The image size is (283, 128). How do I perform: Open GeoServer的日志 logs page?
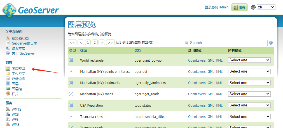coord(25,43)
